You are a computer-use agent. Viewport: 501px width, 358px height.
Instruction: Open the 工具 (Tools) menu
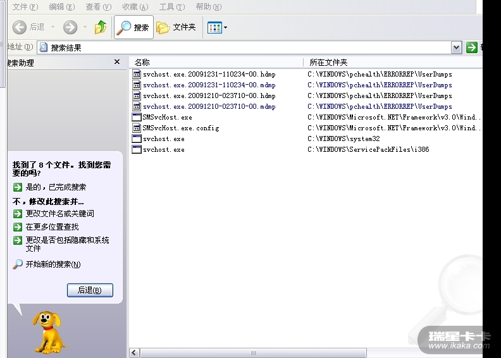(x=171, y=7)
